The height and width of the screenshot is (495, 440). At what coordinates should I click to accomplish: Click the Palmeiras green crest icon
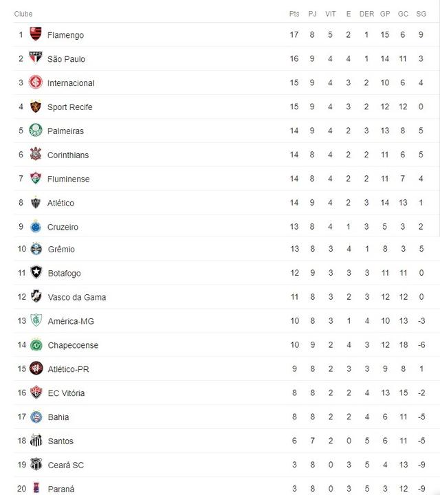click(36, 131)
